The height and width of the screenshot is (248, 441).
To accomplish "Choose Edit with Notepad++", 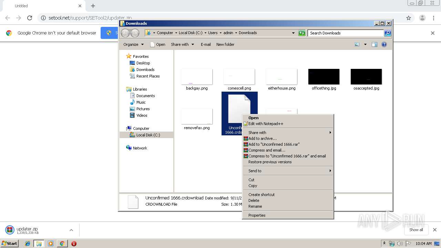I will pyautogui.click(x=288, y=124).
